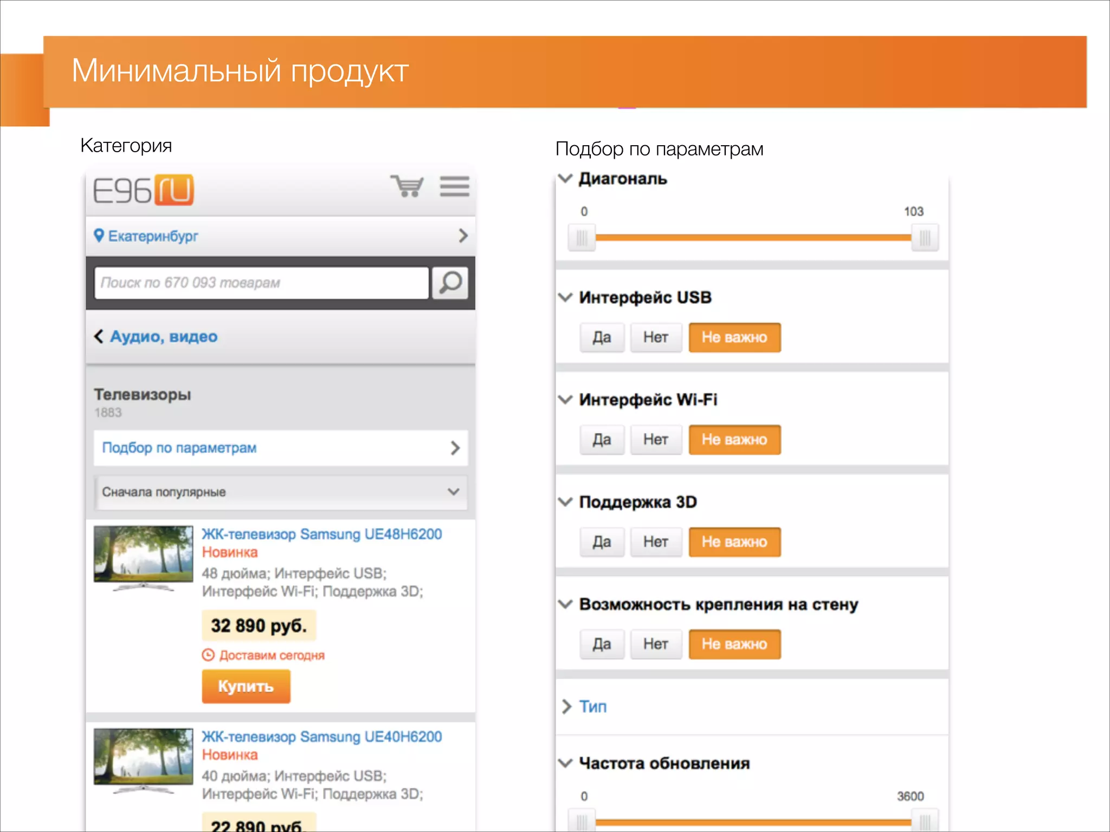
Task: Click the search magnifier button
Action: (x=450, y=283)
